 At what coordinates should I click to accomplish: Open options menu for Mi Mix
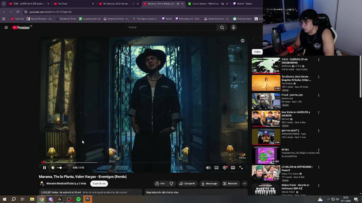coord(319,150)
